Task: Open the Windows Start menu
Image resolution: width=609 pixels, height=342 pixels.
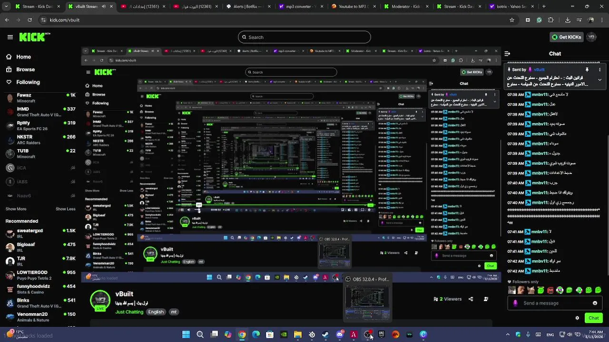Action: [x=186, y=334]
